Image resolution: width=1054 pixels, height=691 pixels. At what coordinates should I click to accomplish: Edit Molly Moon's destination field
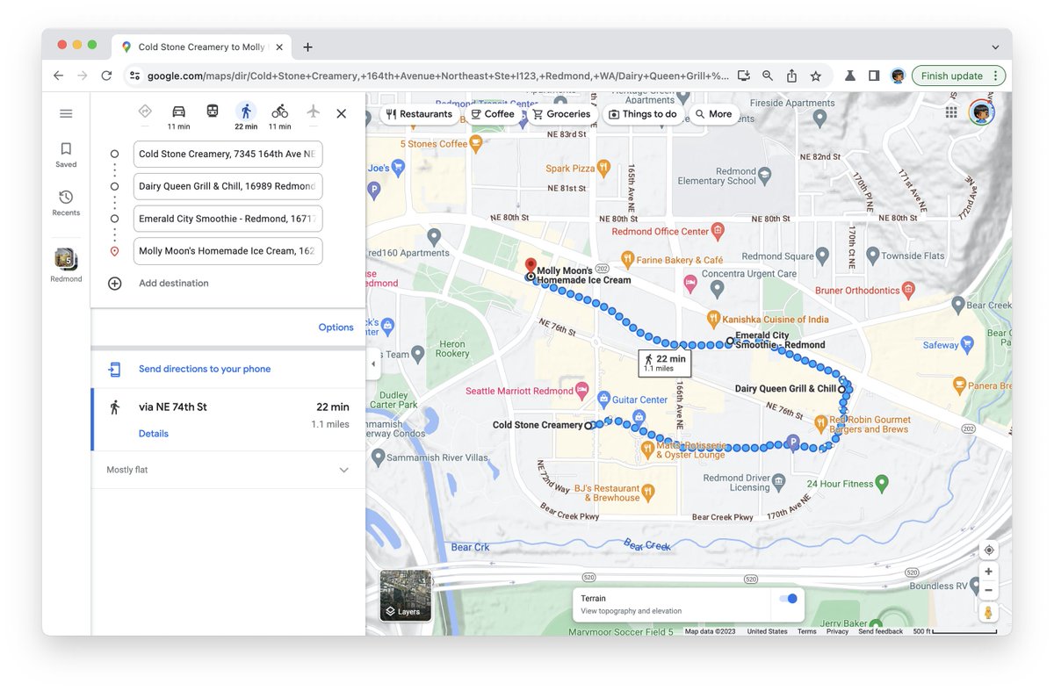pos(227,251)
